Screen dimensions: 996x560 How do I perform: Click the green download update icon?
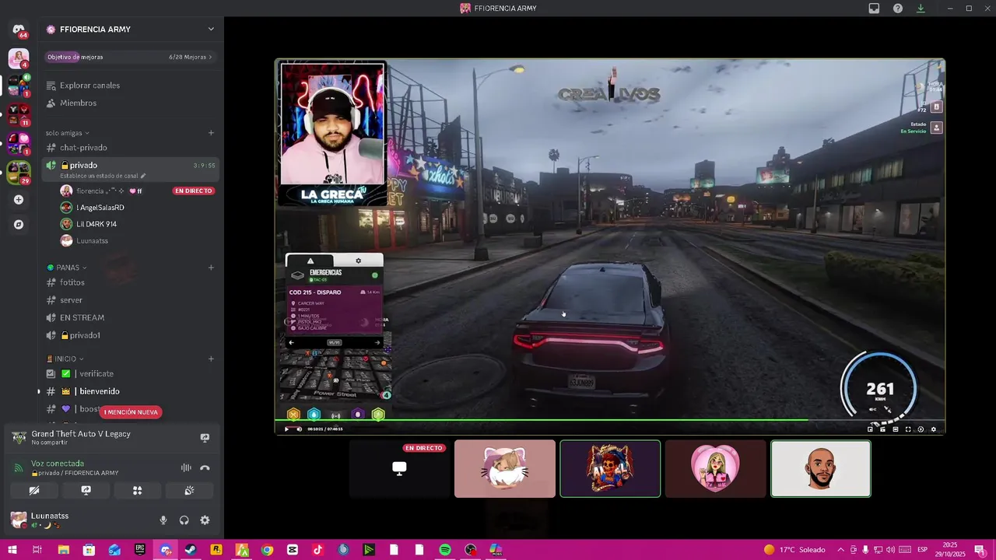[x=921, y=9]
